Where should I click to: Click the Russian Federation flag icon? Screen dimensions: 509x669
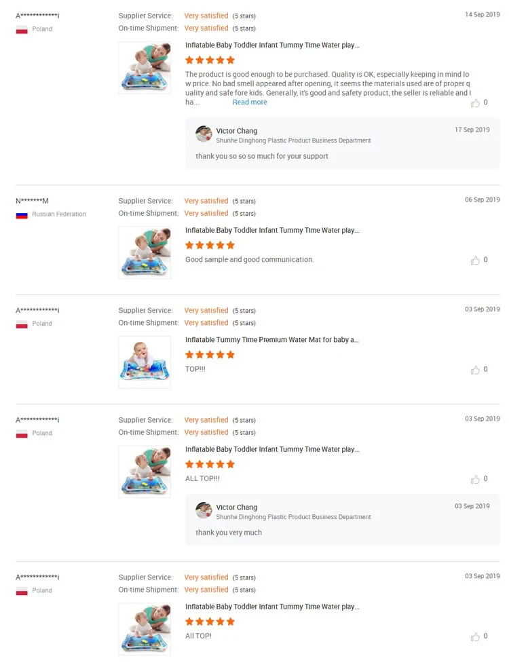[x=22, y=214]
